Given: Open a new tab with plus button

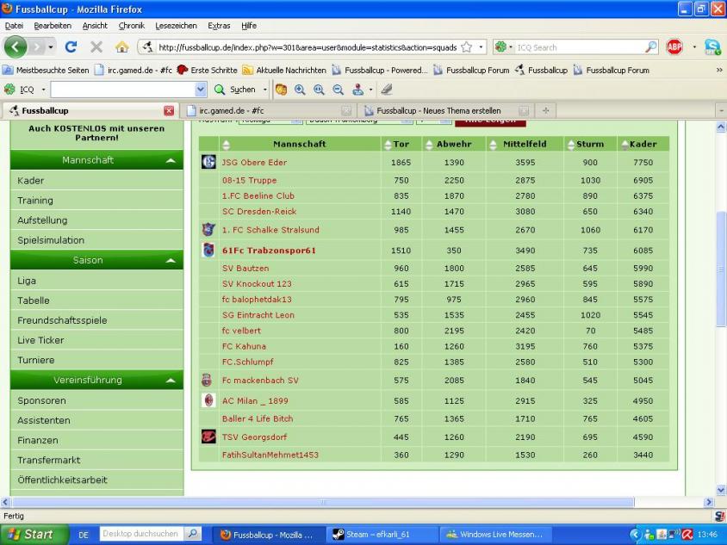Looking at the screenshot, I should [545, 110].
